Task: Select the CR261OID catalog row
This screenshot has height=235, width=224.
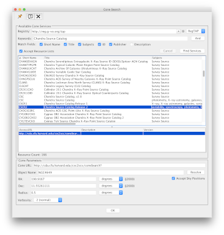Action: [110, 93]
